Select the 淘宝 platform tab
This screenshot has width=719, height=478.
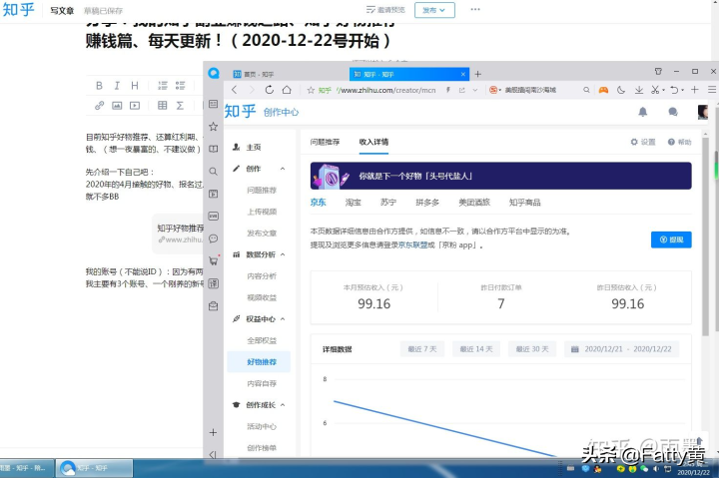tap(354, 203)
